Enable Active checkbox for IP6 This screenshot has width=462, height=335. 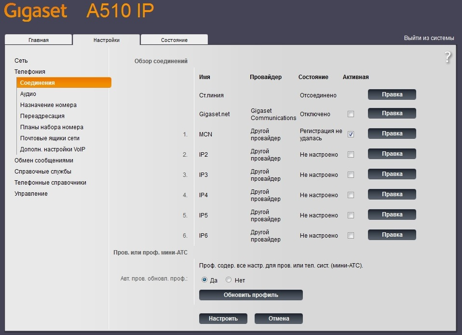tap(351, 236)
